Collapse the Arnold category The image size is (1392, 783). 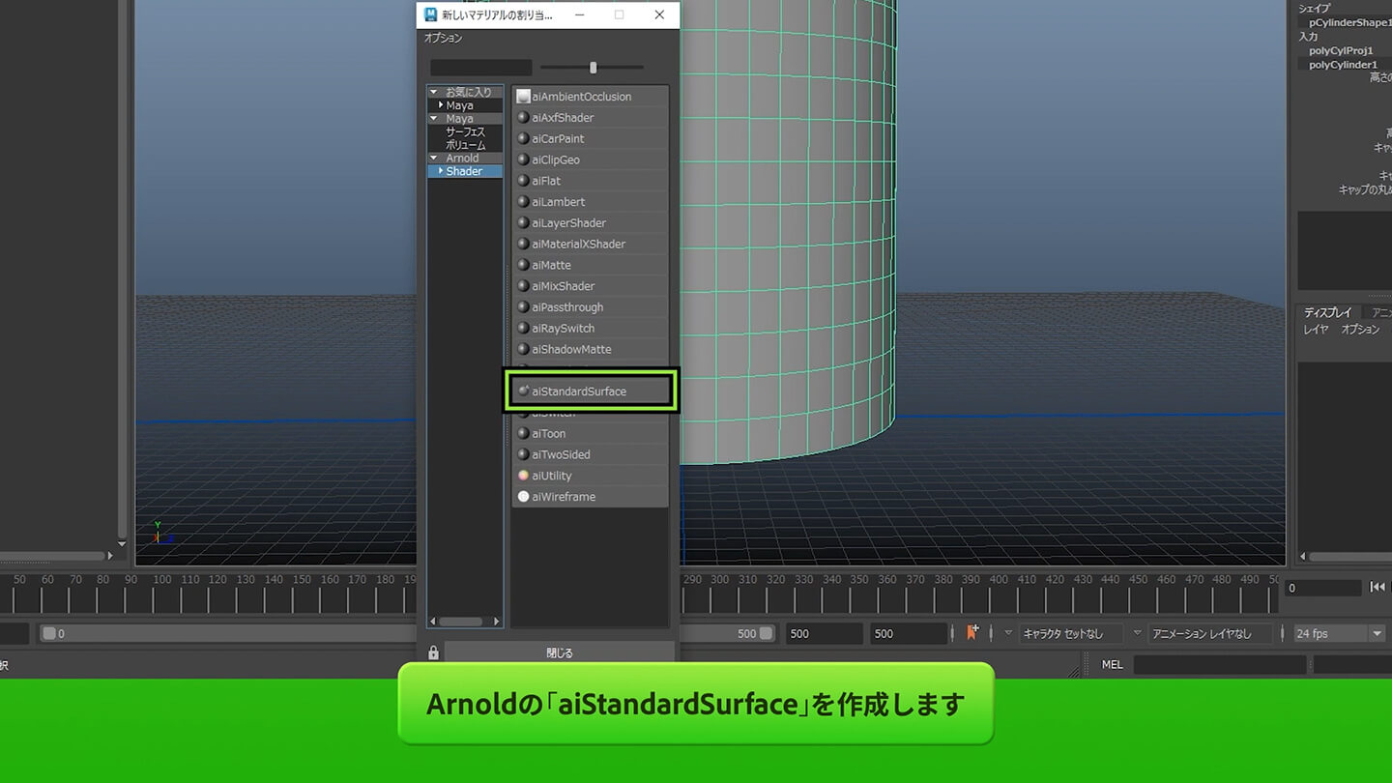click(434, 159)
